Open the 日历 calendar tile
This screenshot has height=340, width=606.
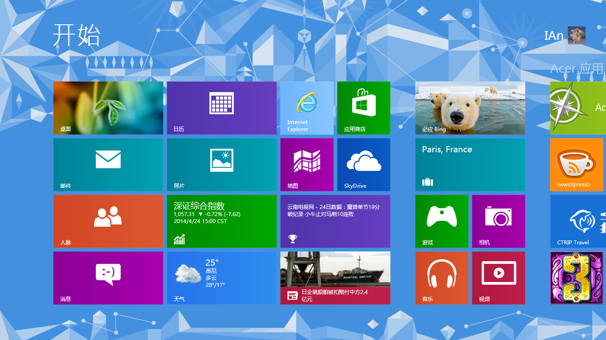pos(222,108)
